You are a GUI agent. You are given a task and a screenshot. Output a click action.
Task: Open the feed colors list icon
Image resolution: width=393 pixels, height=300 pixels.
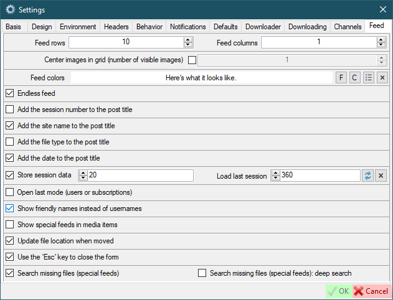coord(368,78)
